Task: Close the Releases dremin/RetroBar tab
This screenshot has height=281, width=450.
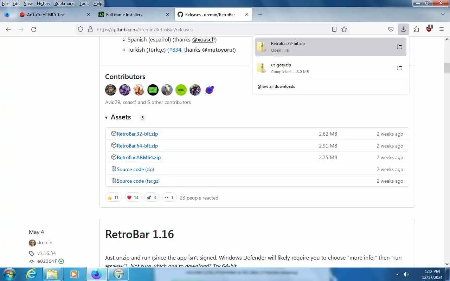Action: click(246, 14)
